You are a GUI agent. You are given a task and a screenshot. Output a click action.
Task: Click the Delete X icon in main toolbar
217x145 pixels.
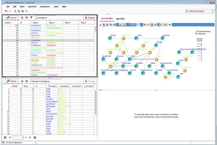click(x=26, y=11)
